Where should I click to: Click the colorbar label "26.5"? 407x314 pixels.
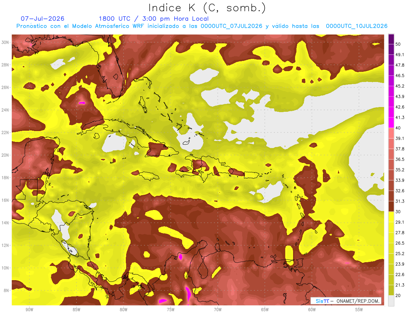(400, 243)
